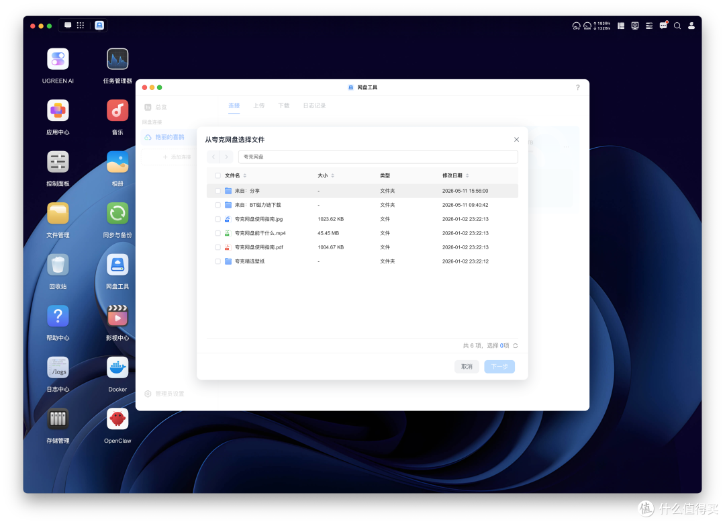The height and width of the screenshot is (524, 725).
Task: Go back with the left chevron button
Action: (213, 157)
